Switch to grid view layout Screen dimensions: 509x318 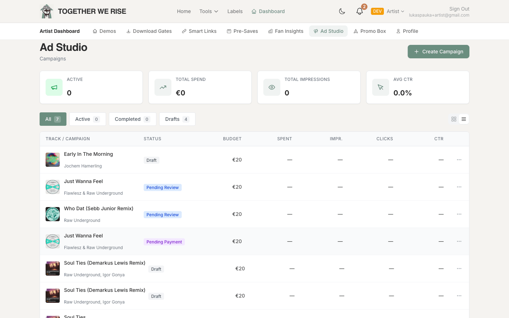pos(454,119)
